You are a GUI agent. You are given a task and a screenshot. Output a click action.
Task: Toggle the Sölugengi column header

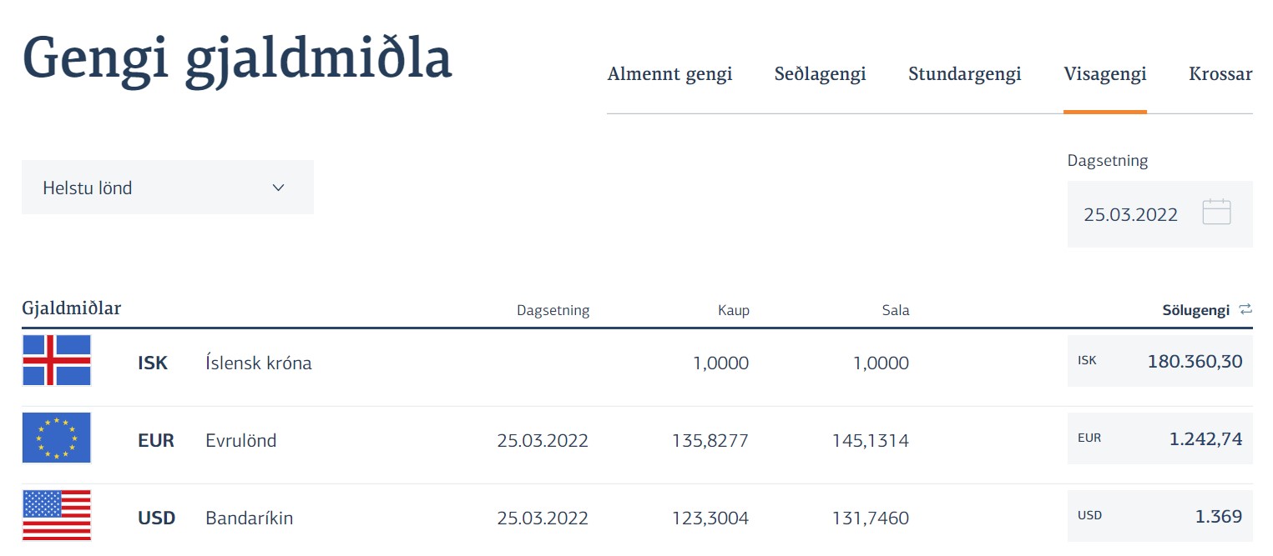(1195, 310)
